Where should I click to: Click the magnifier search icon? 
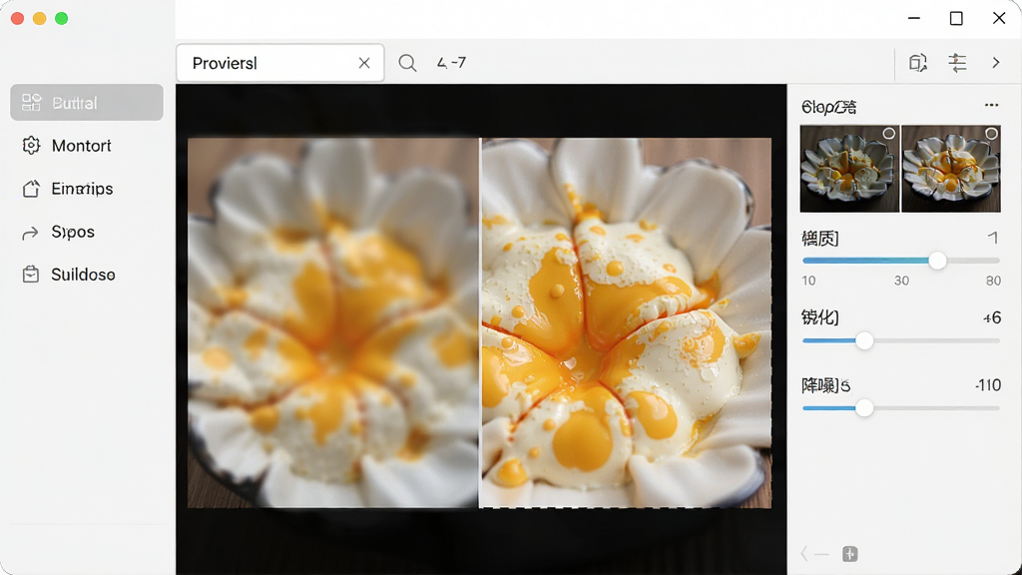point(407,63)
